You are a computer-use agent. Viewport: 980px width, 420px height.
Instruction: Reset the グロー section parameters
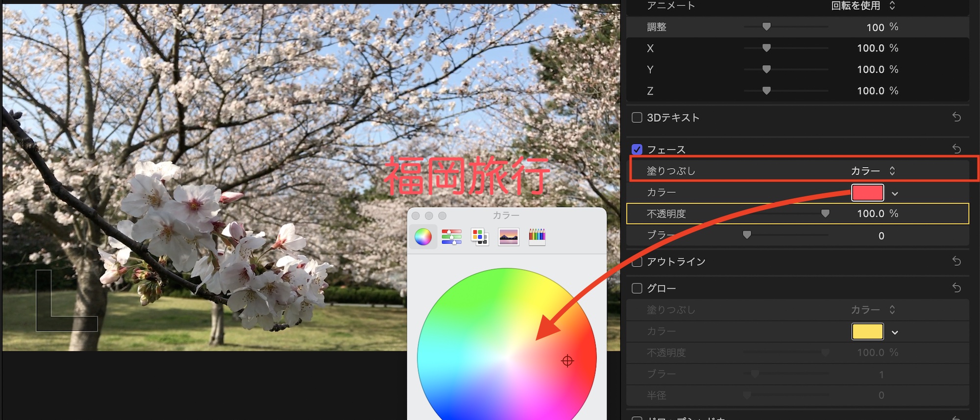[x=956, y=288]
